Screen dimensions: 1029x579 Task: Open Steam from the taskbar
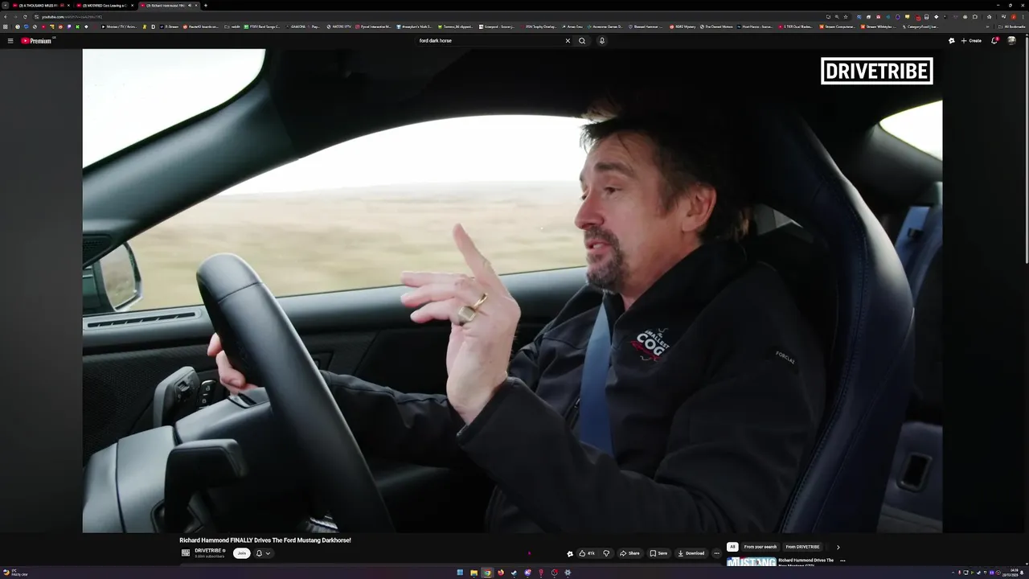click(514, 573)
